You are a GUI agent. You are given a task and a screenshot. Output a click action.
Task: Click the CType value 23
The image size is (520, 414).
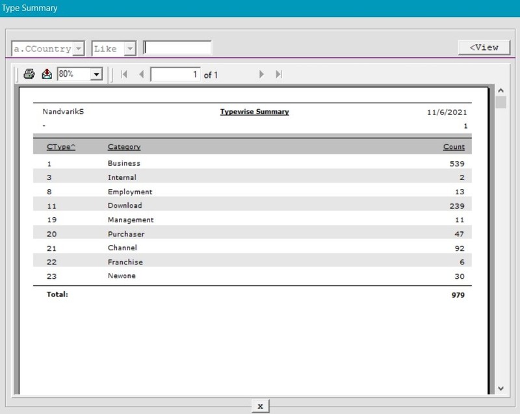point(51,276)
